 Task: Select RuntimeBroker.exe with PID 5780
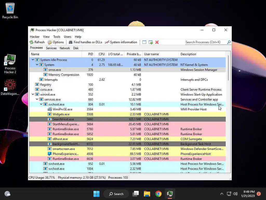coord(127,129)
